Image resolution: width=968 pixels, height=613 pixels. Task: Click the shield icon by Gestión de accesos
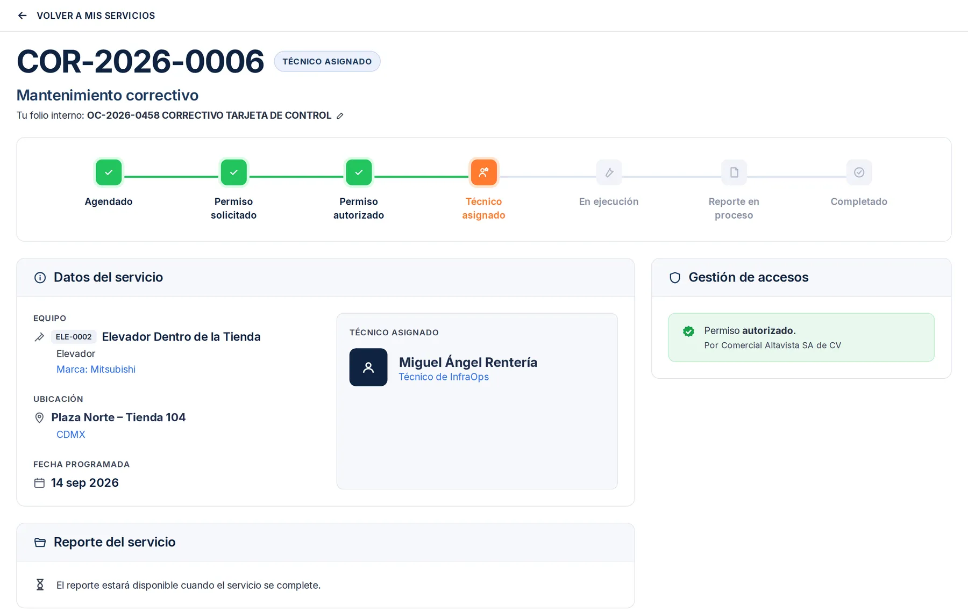[675, 278]
